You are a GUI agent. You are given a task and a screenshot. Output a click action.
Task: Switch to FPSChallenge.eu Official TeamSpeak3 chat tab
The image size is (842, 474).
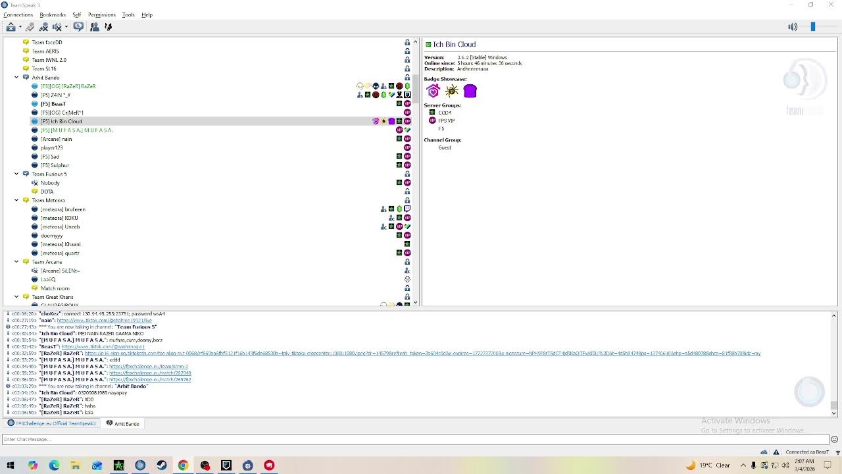coord(52,423)
